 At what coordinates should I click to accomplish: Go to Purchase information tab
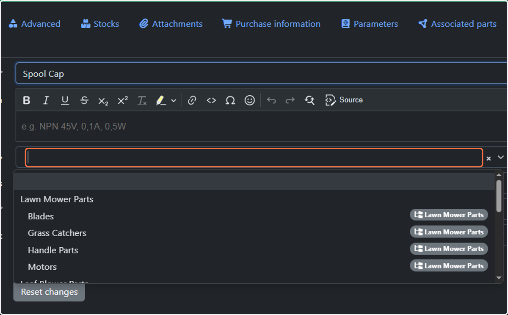[271, 24]
